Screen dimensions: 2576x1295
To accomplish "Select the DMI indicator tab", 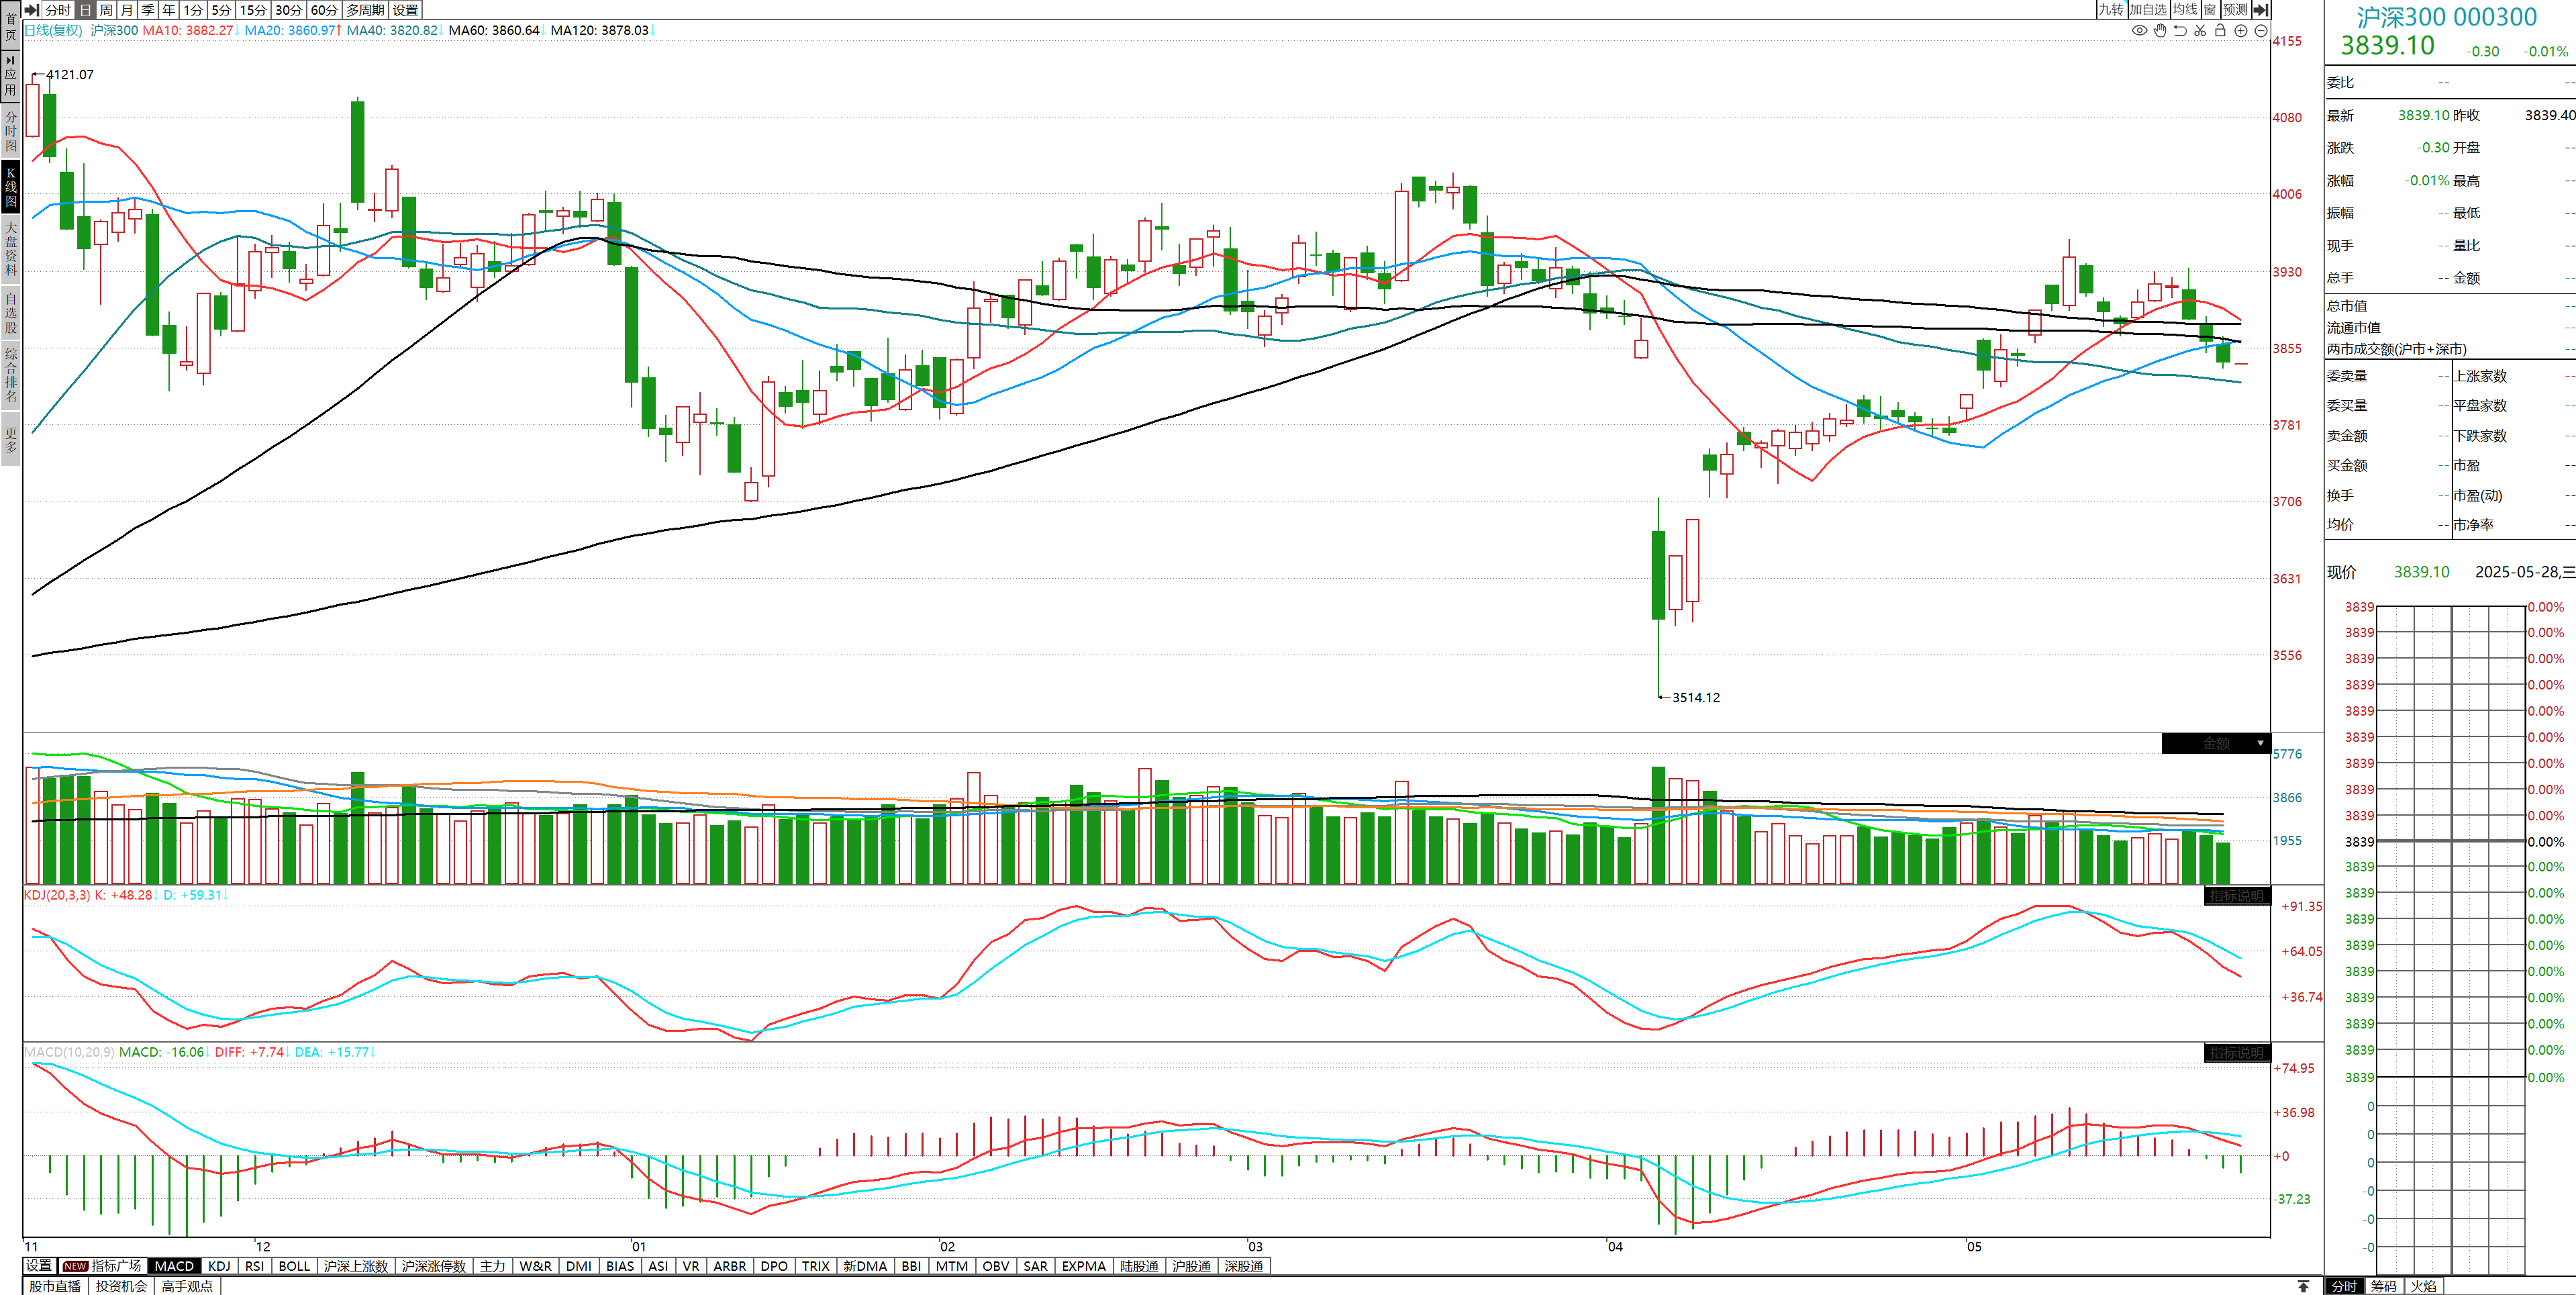I will pos(578,1266).
